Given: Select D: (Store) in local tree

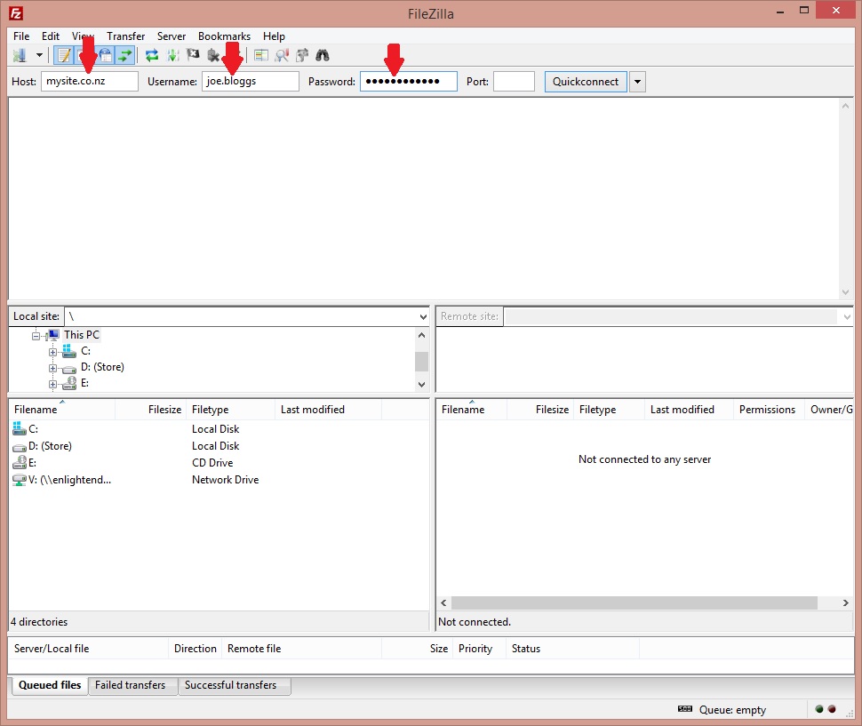Looking at the screenshot, I should point(102,367).
